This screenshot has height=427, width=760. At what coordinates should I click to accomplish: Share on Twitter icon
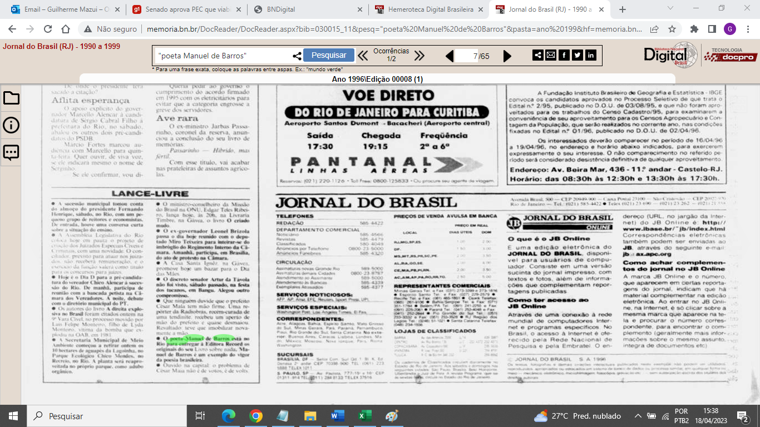click(578, 55)
